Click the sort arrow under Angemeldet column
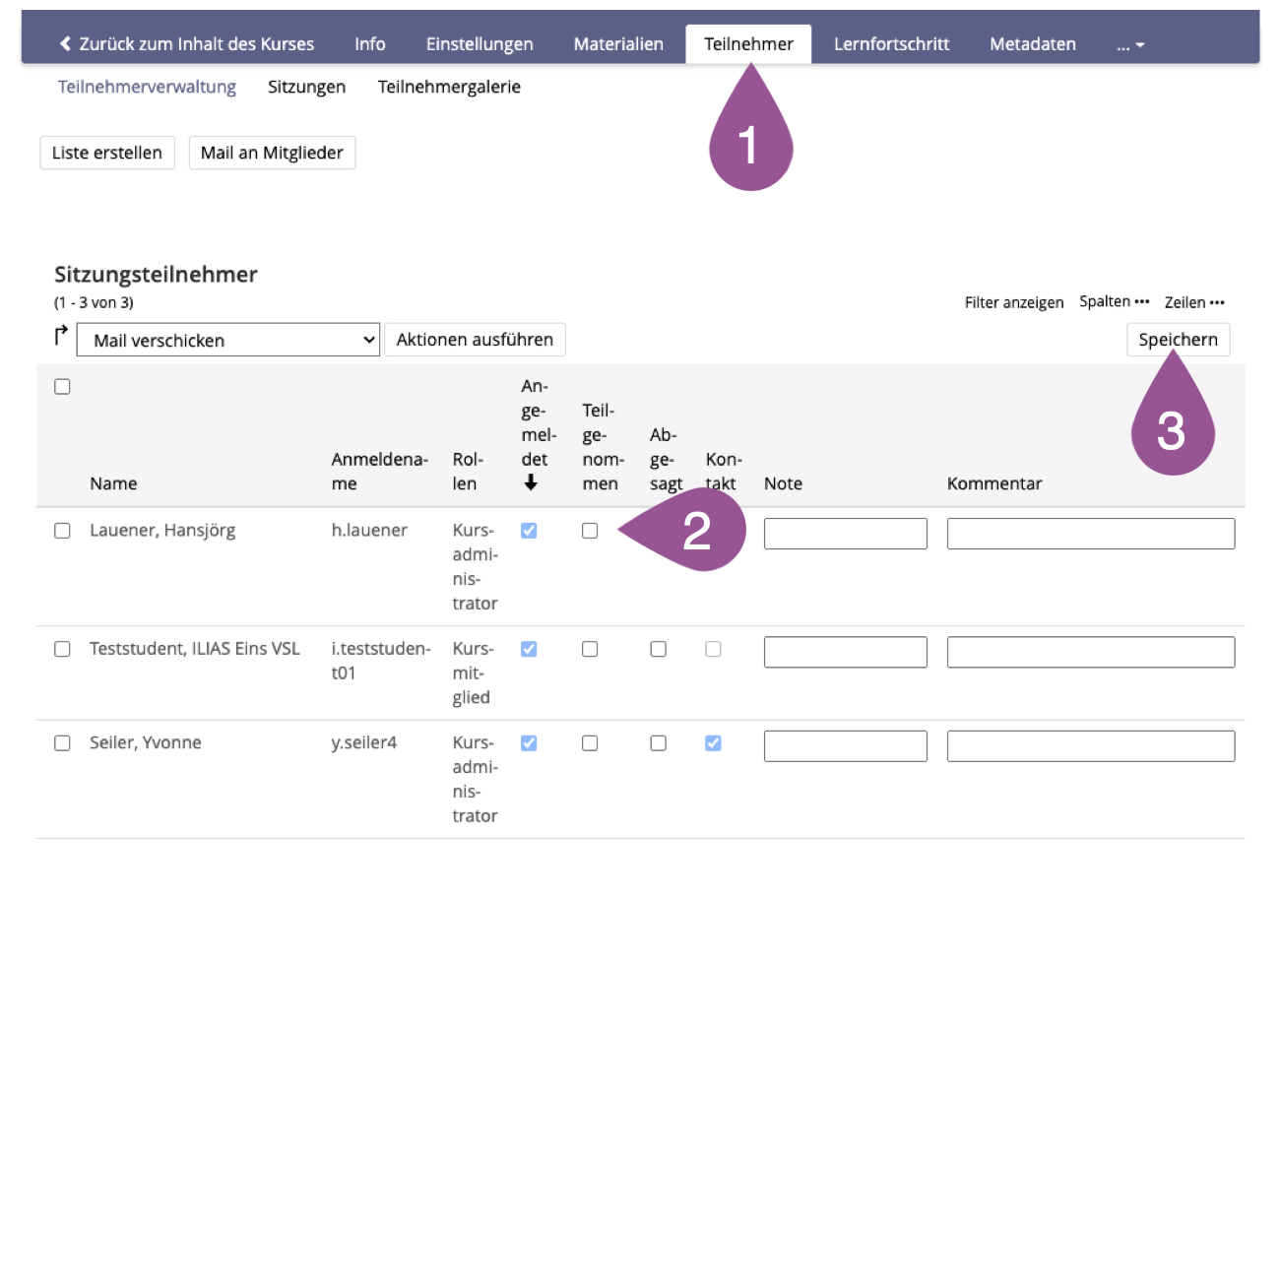 coord(531,482)
